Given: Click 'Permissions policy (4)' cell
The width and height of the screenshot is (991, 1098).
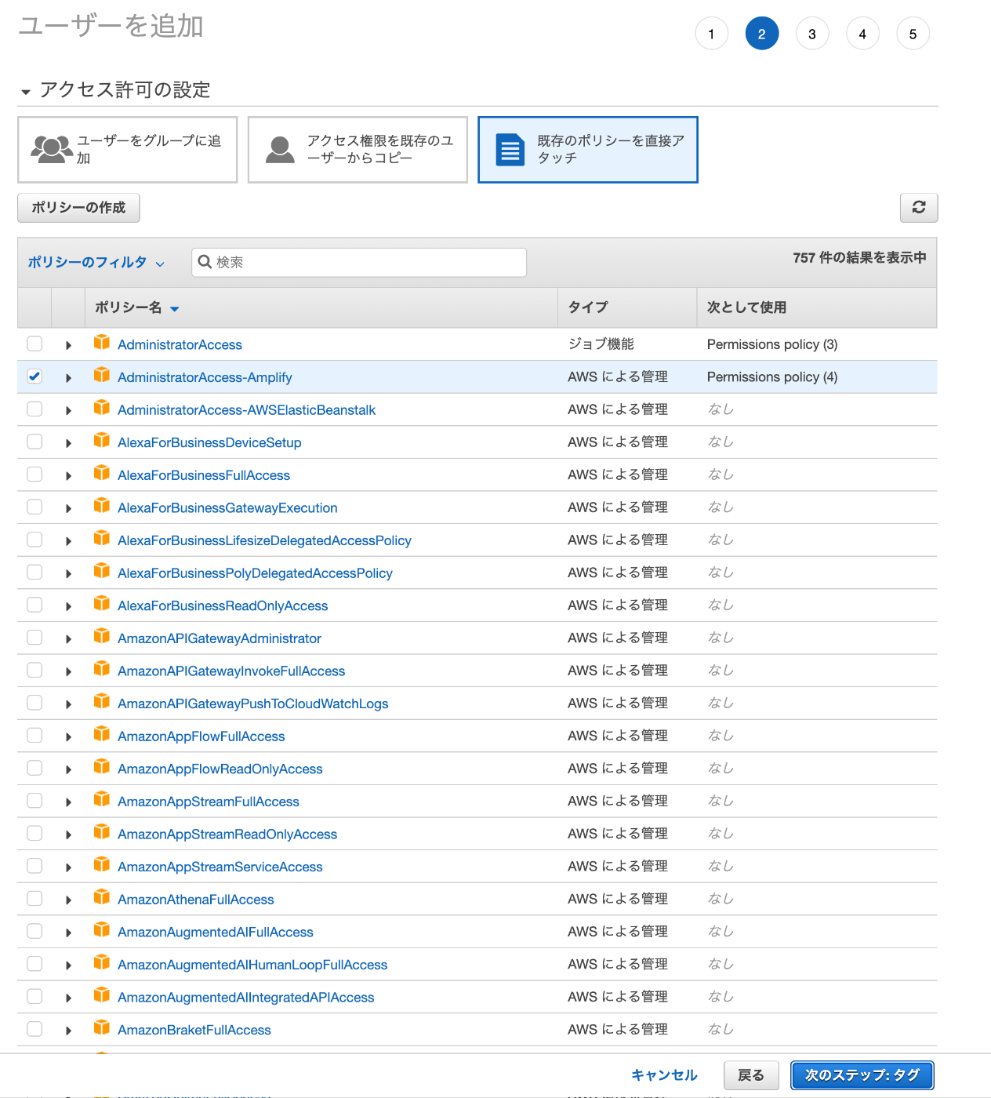Looking at the screenshot, I should point(772,376).
